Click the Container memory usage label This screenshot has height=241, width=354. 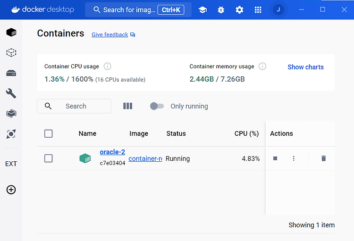coord(222,66)
